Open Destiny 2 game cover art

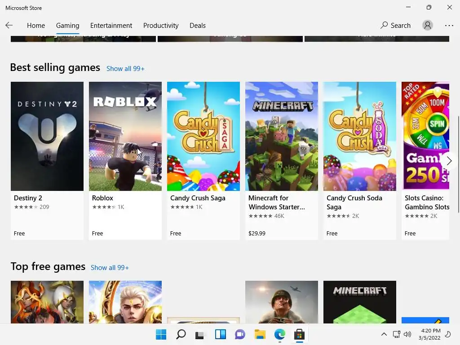[47, 136]
